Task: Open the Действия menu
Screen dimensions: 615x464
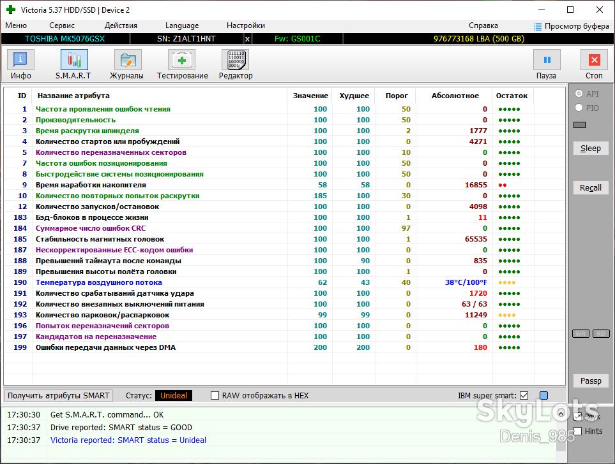Action: point(121,25)
